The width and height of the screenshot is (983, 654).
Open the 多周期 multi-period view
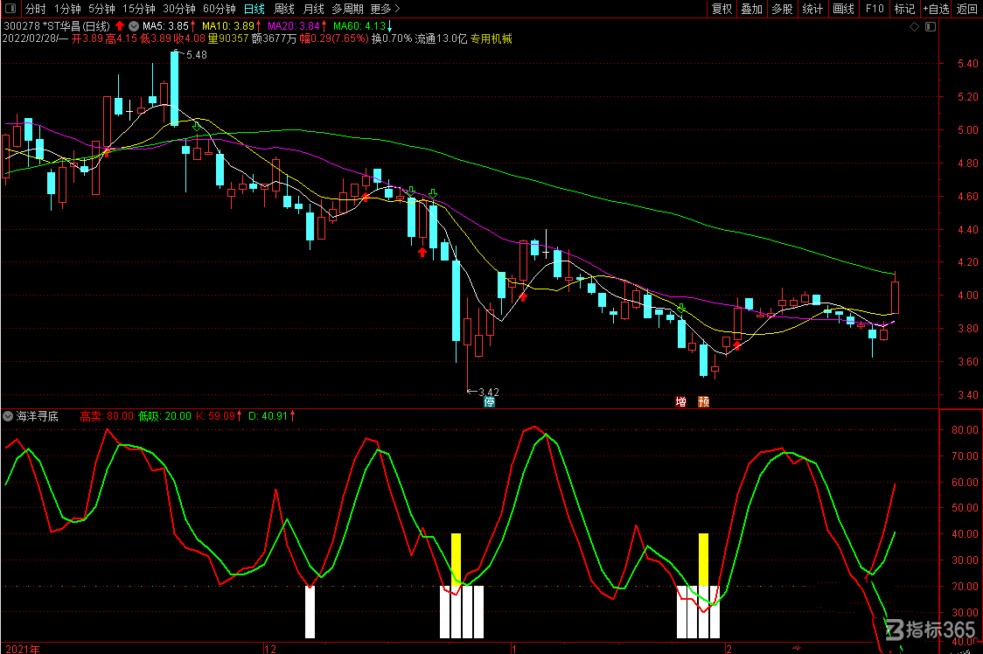347,9
